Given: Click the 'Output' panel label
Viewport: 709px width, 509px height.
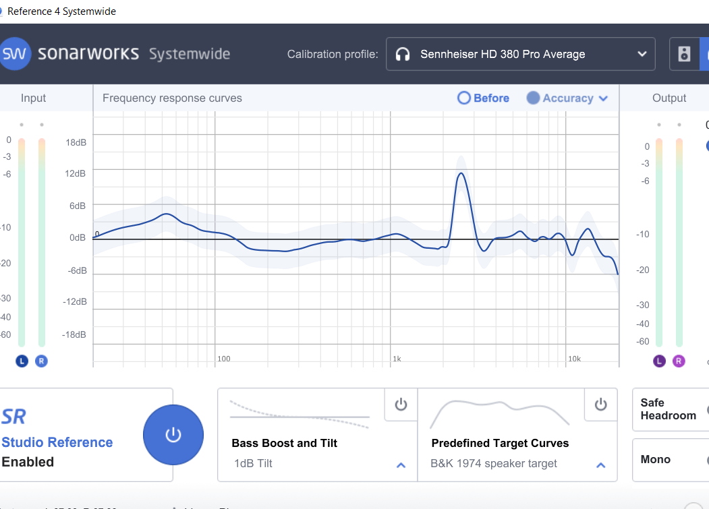Looking at the screenshot, I should click(x=669, y=98).
